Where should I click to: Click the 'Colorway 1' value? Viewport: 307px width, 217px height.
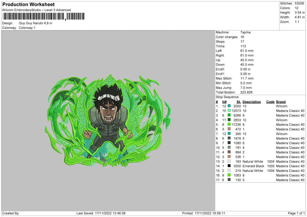27,28
